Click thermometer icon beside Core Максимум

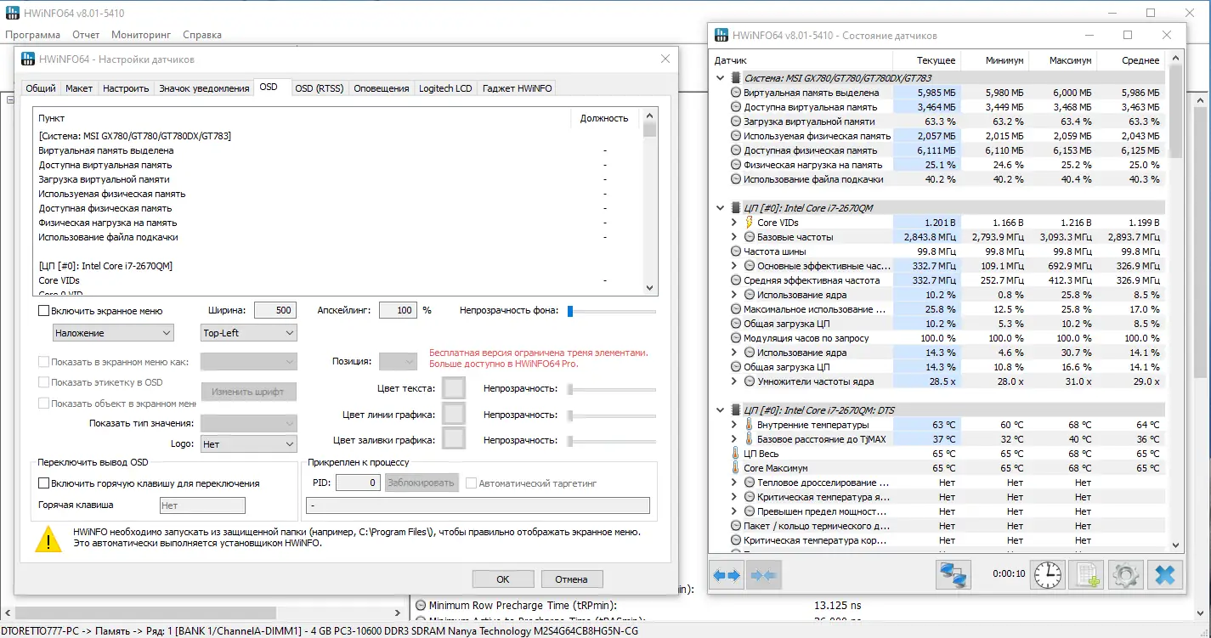click(736, 468)
